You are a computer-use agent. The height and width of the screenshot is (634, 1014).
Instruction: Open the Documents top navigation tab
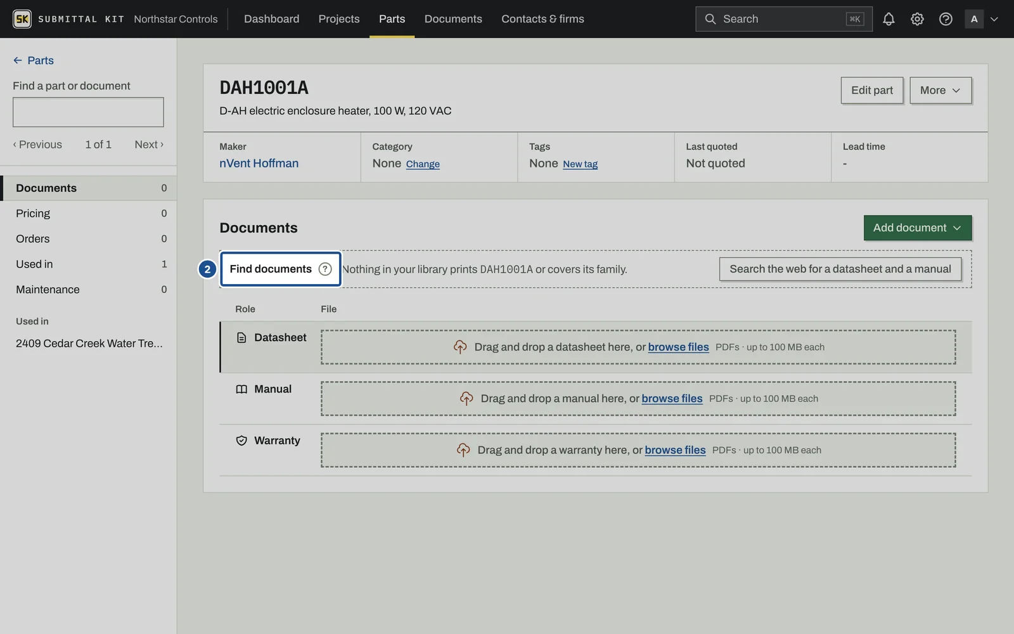(x=453, y=19)
